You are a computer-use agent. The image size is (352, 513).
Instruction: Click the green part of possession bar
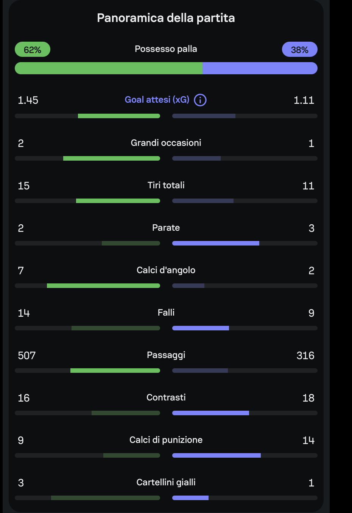tap(109, 68)
